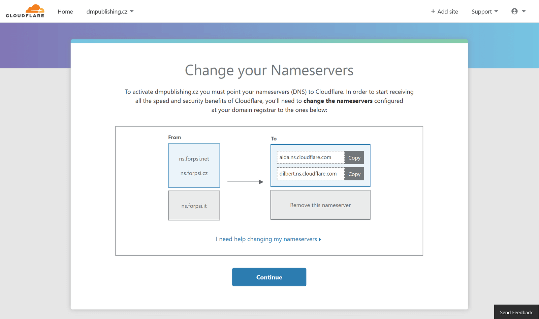Open 'I need help changing my nameservers'

point(268,239)
